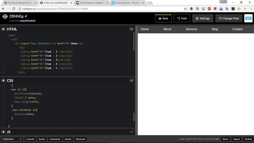Save the pen
The height and width of the screenshot is (143, 254).
point(163,18)
